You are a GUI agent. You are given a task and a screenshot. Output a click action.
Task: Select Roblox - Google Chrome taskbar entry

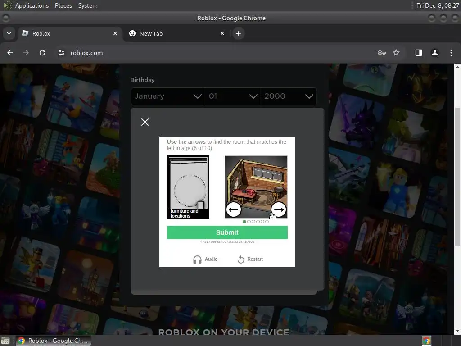[54, 341]
